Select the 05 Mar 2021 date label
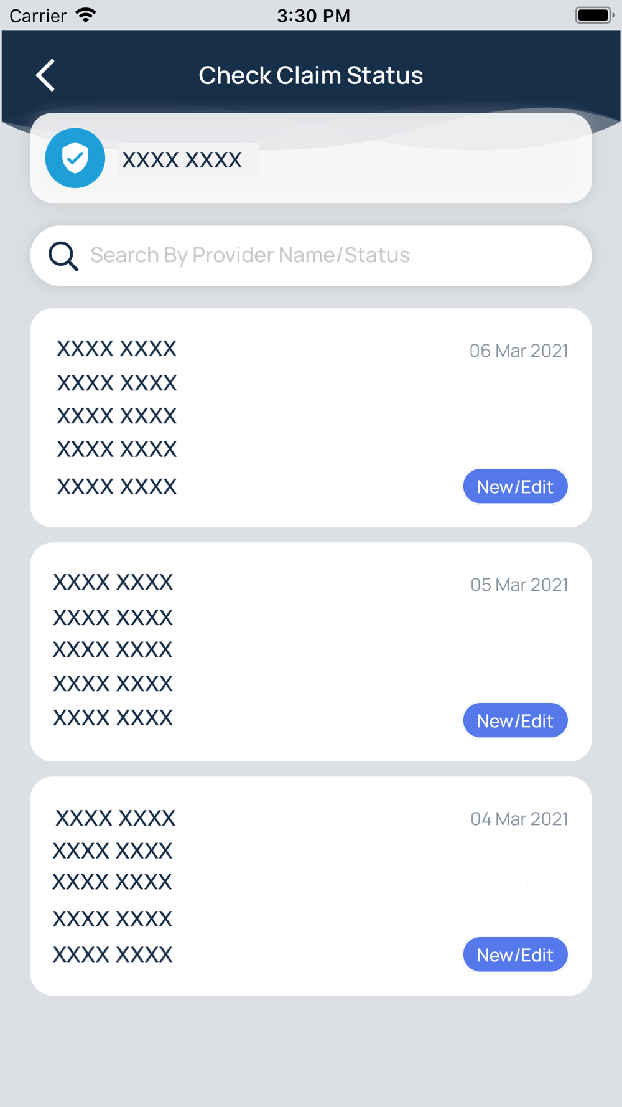 519,585
